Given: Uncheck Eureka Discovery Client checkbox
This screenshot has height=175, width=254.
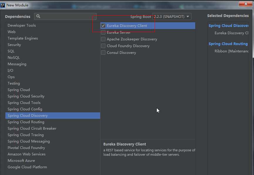Looking at the screenshot, I should tap(103, 26).
